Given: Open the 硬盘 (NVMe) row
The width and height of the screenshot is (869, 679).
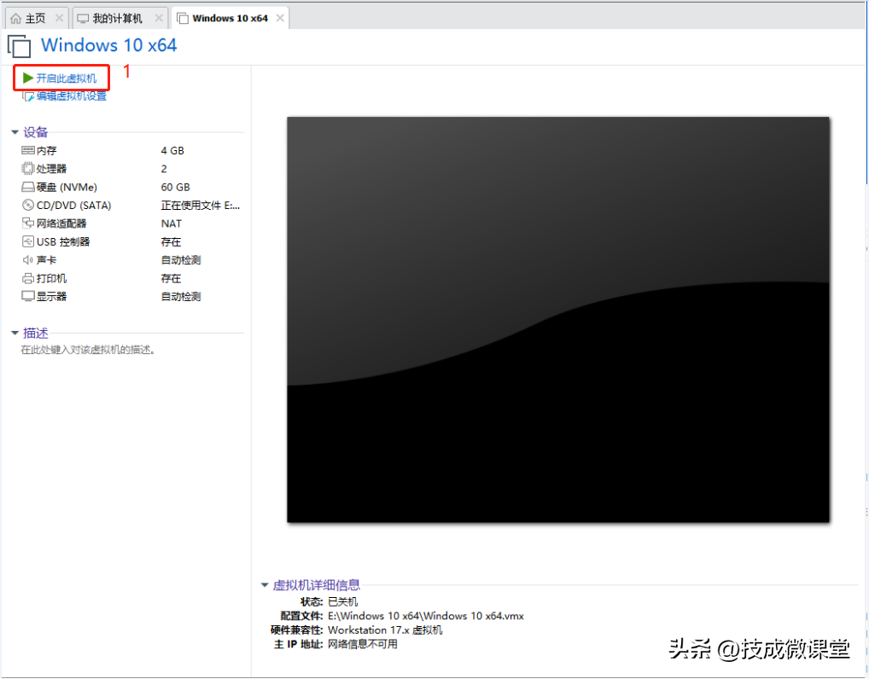Looking at the screenshot, I should [x=131, y=187].
